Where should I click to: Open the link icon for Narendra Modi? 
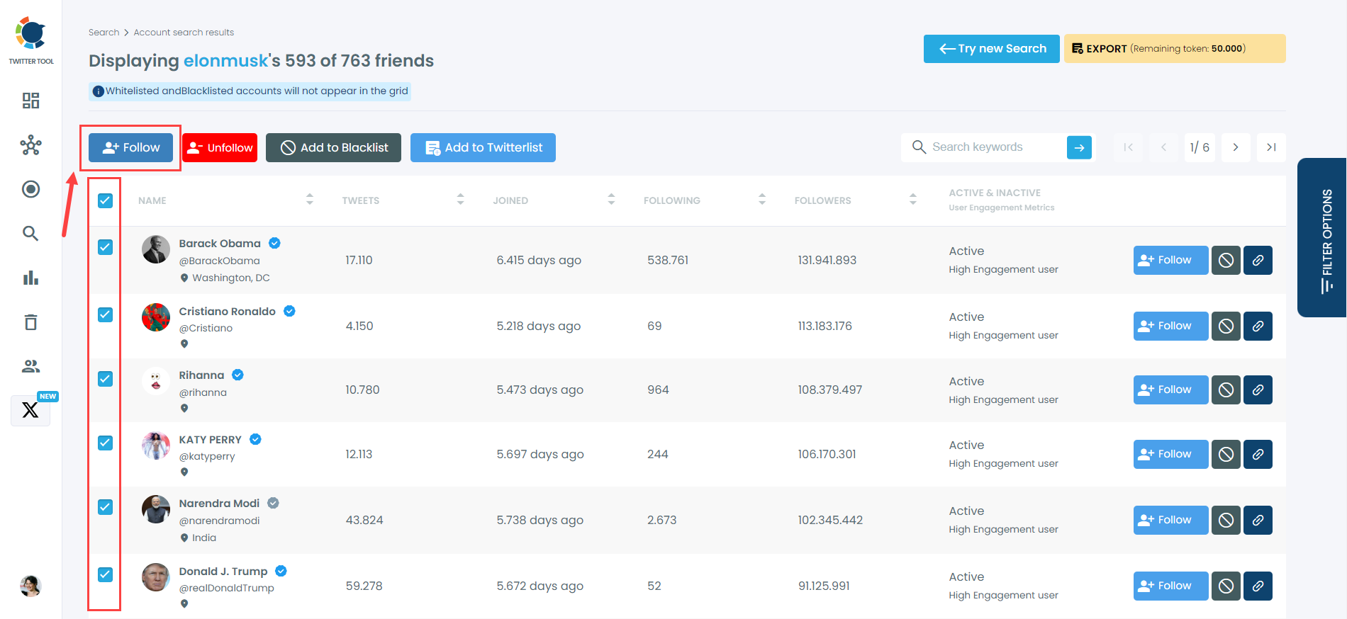[x=1258, y=520]
